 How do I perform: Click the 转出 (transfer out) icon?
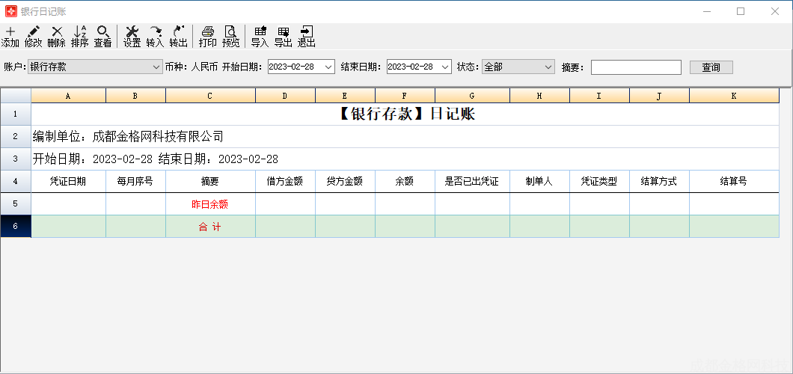point(179,37)
